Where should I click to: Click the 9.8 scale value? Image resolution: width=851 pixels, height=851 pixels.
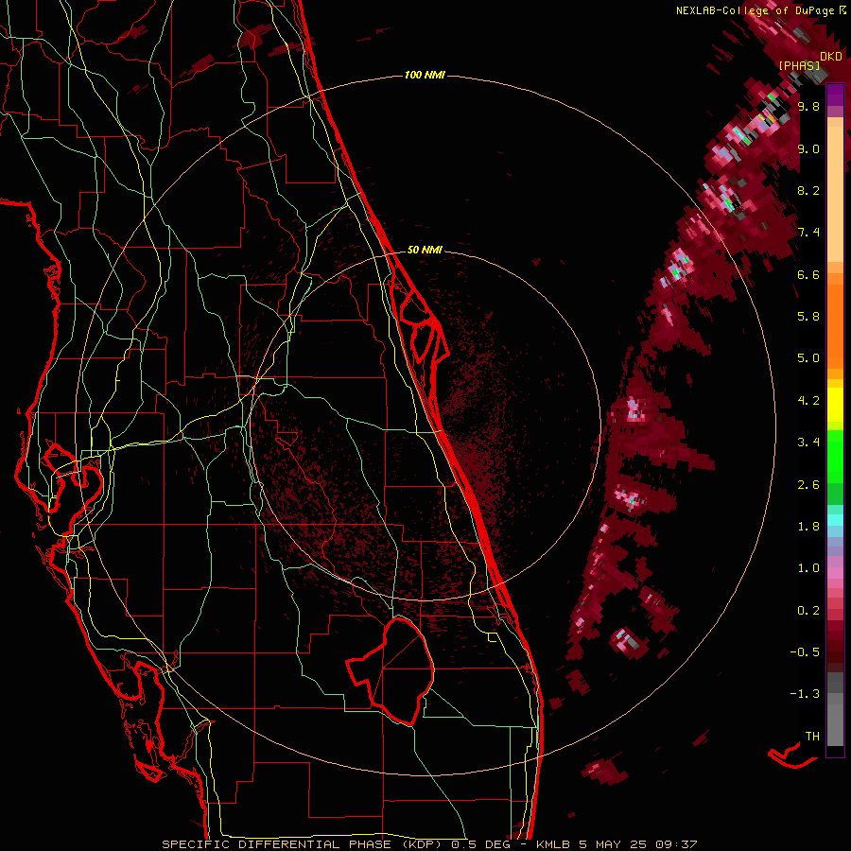pyautogui.click(x=808, y=106)
